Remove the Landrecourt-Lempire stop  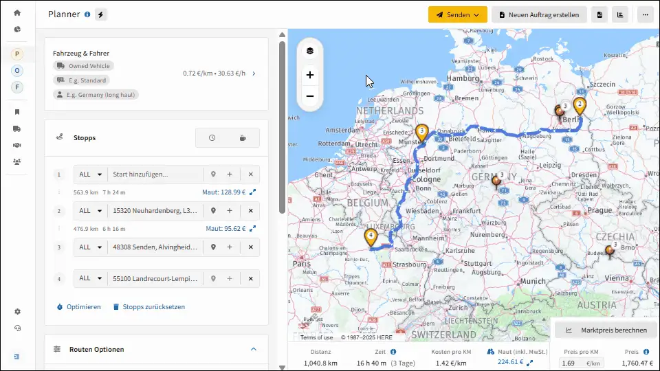coord(250,278)
